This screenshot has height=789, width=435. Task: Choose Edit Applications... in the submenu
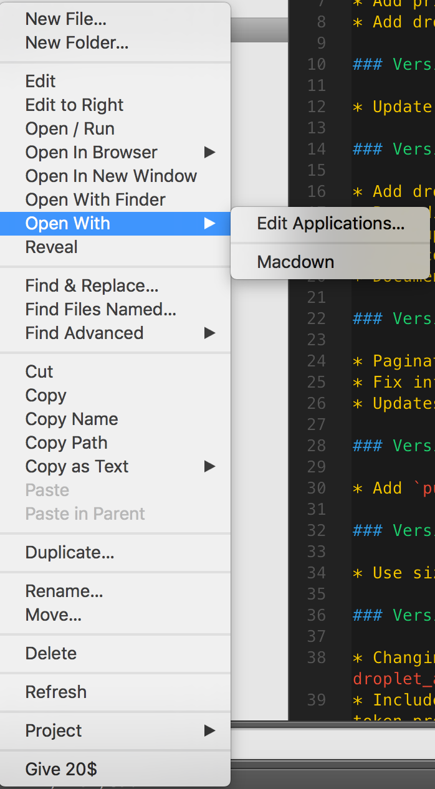[330, 224]
